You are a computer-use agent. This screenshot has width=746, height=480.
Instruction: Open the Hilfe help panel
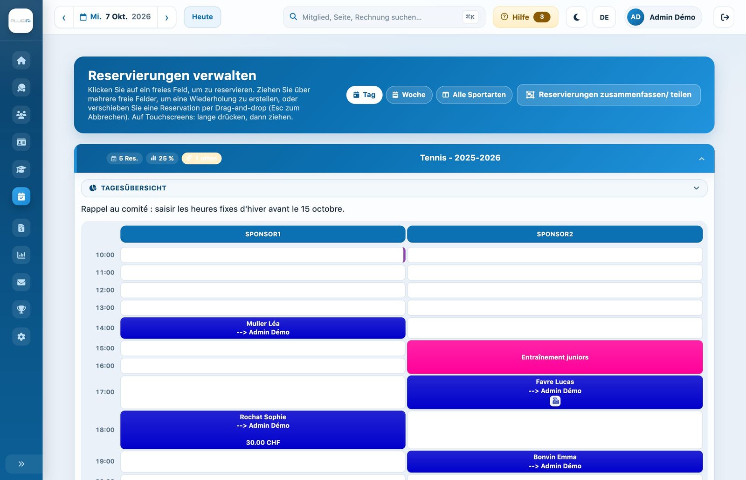(525, 17)
